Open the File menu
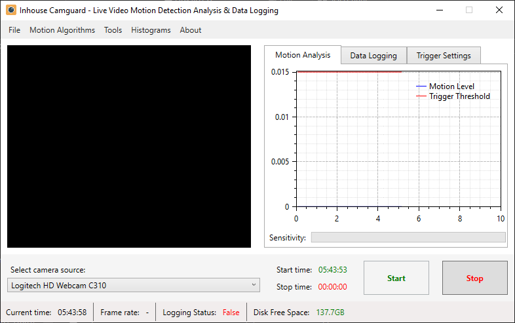515x323 pixels. tap(14, 30)
